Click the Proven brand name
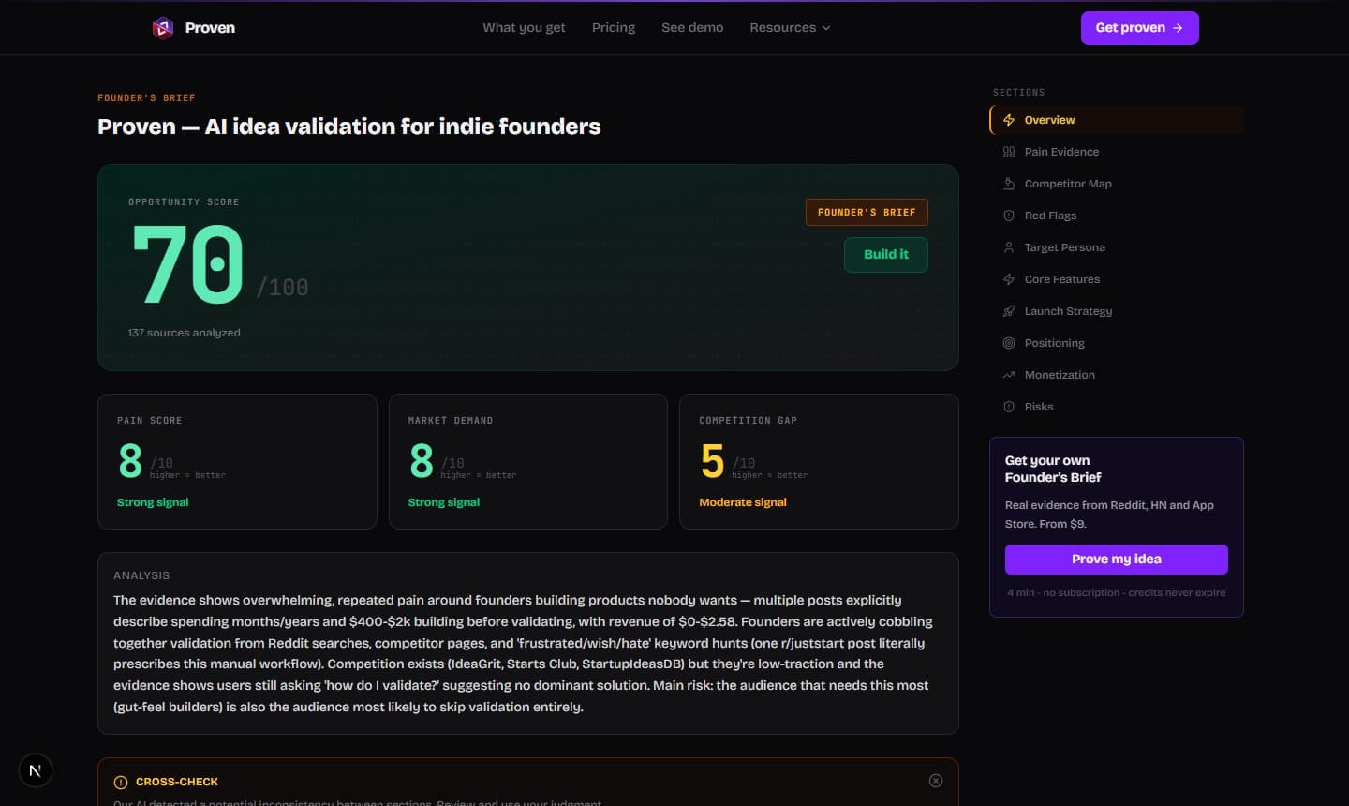Image resolution: width=1349 pixels, height=806 pixels. (x=210, y=28)
